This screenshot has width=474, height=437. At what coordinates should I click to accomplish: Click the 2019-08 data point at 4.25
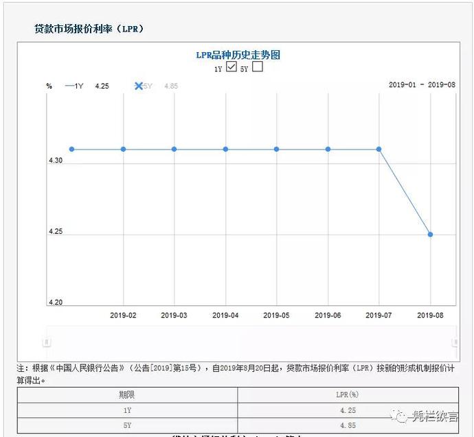point(430,235)
